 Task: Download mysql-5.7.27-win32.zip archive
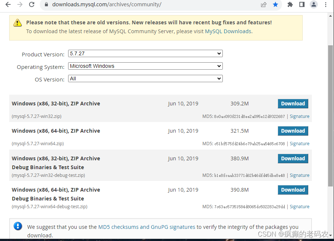(x=293, y=104)
